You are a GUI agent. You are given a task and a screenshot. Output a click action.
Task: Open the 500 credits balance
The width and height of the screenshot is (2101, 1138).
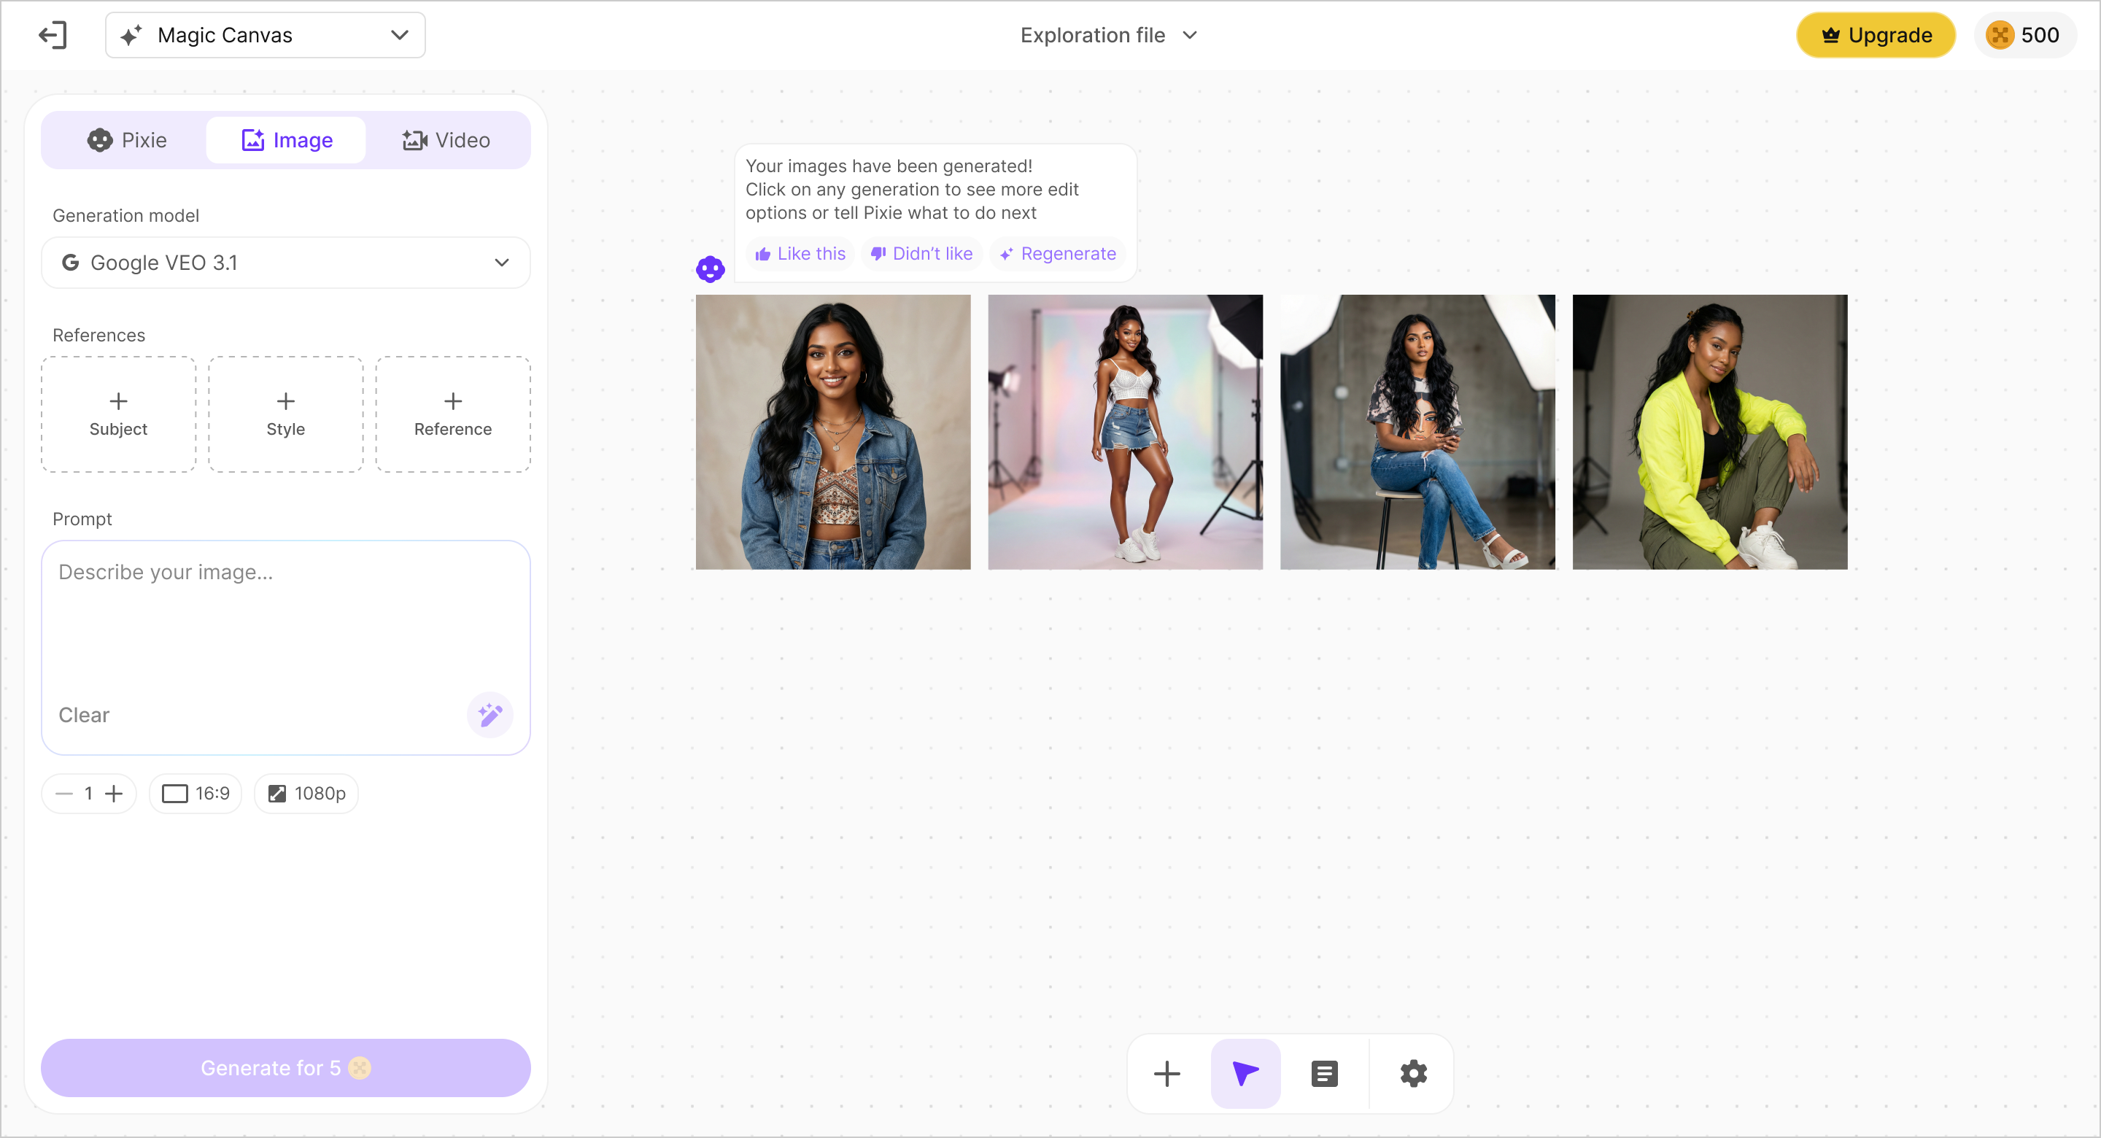(2024, 35)
